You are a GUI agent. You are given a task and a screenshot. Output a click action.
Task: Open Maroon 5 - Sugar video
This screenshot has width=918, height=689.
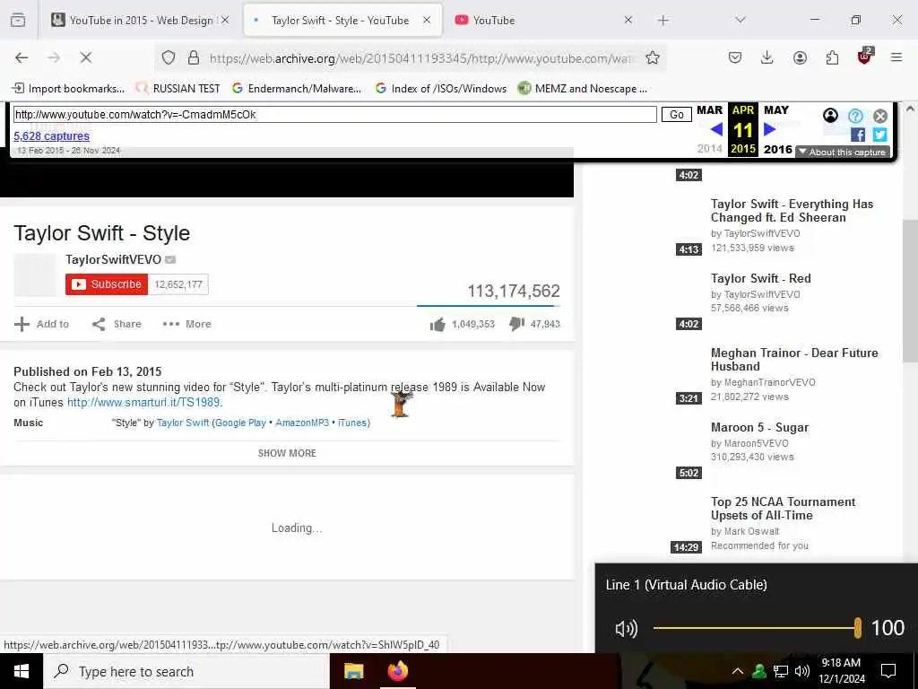point(759,427)
